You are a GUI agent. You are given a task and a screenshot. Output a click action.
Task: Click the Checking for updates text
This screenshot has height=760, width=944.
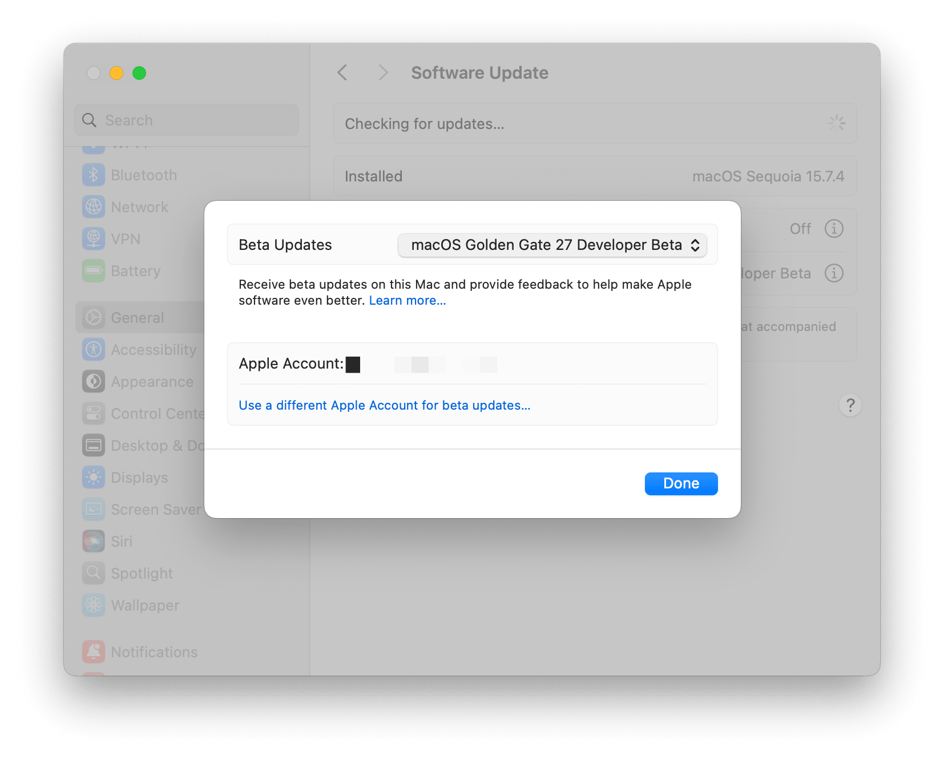[x=425, y=124]
